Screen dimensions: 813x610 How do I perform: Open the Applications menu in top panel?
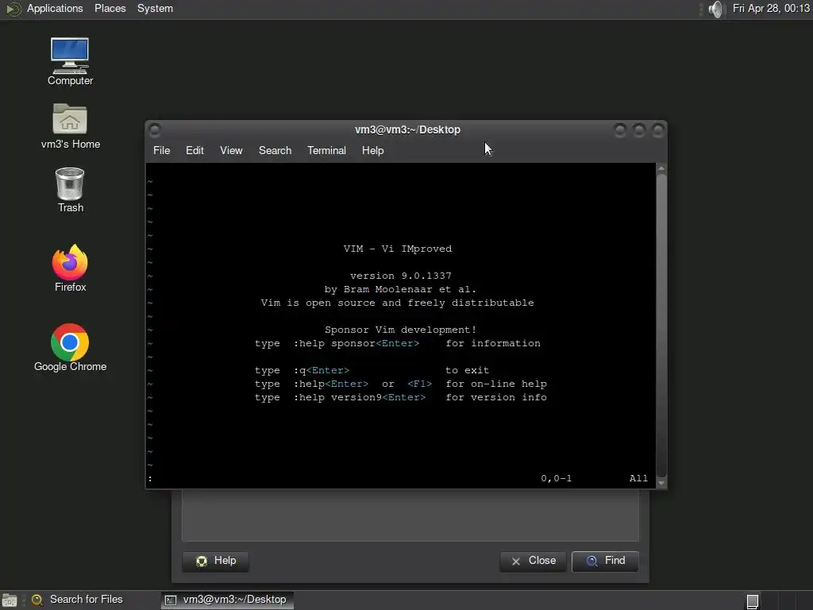pos(55,9)
